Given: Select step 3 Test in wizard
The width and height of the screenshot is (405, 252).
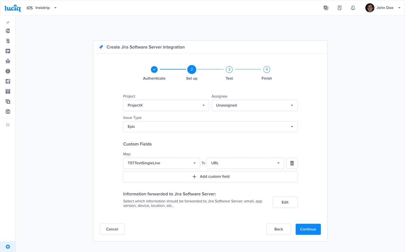Looking at the screenshot, I should click(x=229, y=70).
